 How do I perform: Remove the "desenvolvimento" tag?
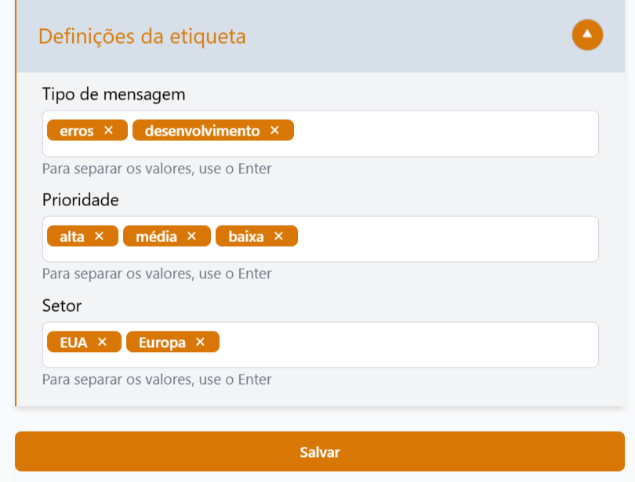pyautogui.click(x=274, y=130)
